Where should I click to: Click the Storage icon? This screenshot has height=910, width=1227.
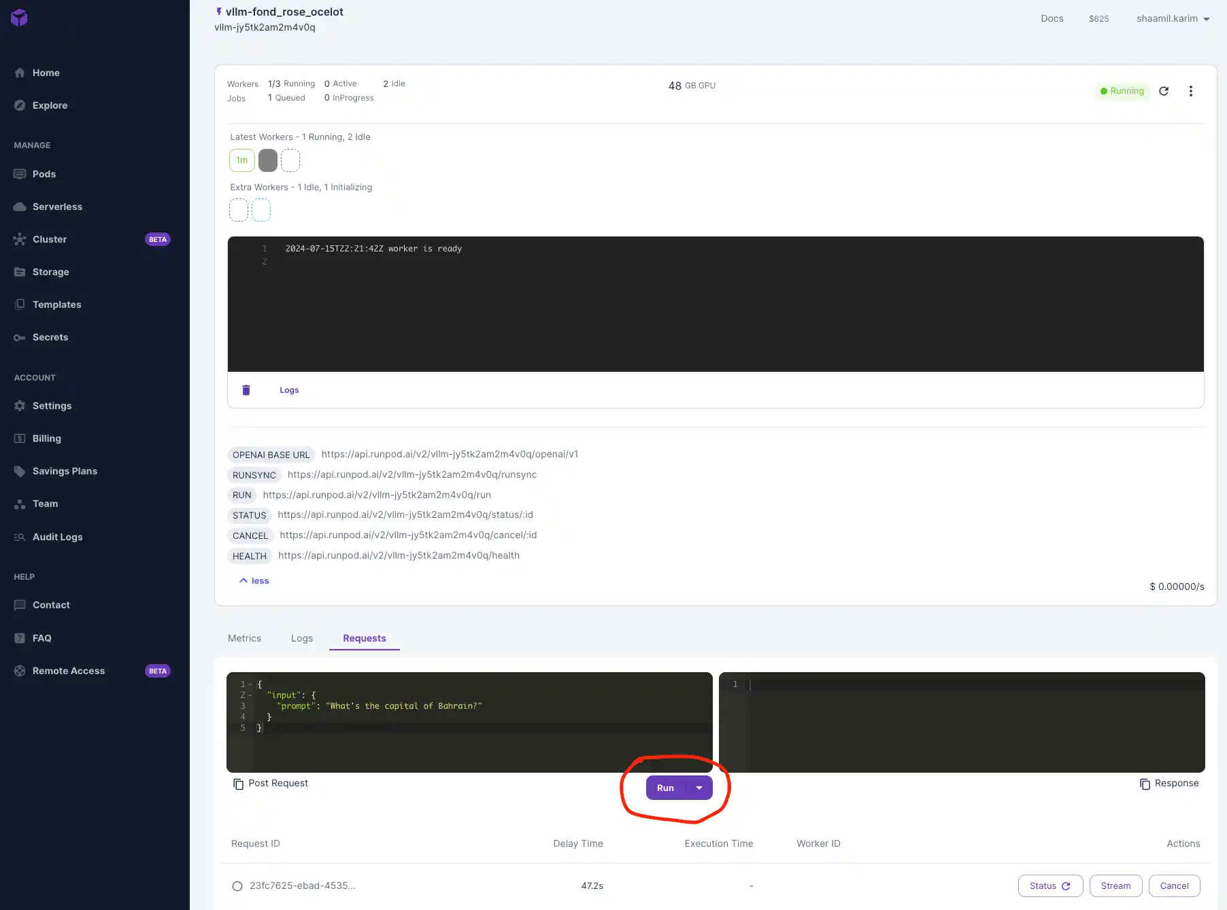coord(20,272)
